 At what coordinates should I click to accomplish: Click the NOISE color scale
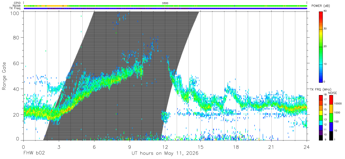coord(331,117)
